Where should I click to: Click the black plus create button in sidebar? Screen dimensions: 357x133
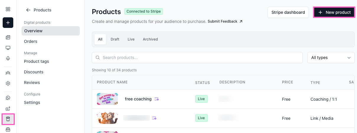click(8, 23)
